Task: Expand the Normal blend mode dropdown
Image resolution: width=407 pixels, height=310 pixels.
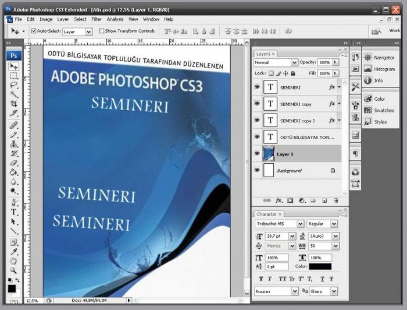Action: 276,62
